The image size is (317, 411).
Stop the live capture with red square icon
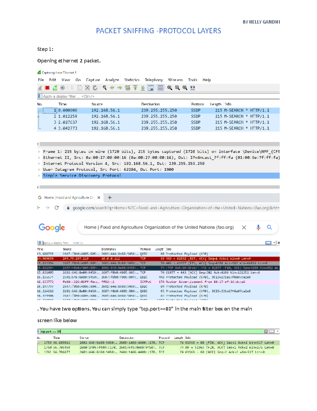tap(47, 87)
